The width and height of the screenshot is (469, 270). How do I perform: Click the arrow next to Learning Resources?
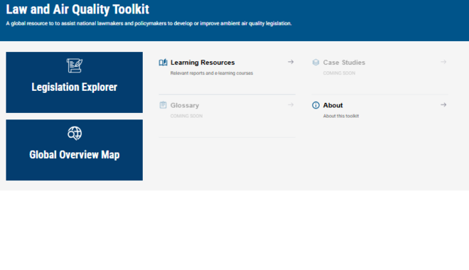point(291,62)
